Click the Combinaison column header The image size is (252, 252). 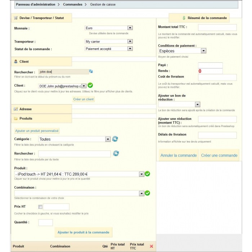pos(60,246)
